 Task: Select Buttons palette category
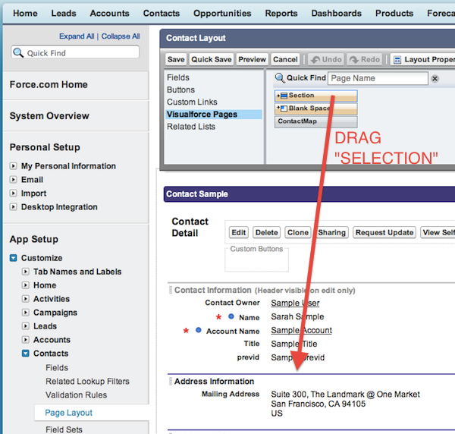pos(180,90)
